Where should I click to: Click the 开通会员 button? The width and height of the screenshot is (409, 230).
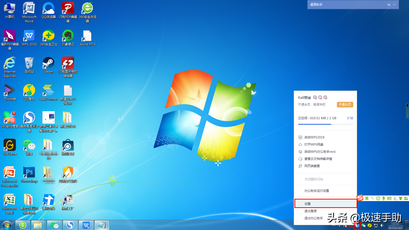345,104
